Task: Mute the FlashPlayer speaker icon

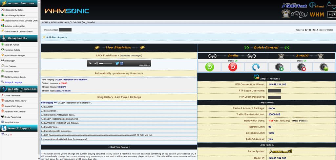Action: tap(96, 63)
